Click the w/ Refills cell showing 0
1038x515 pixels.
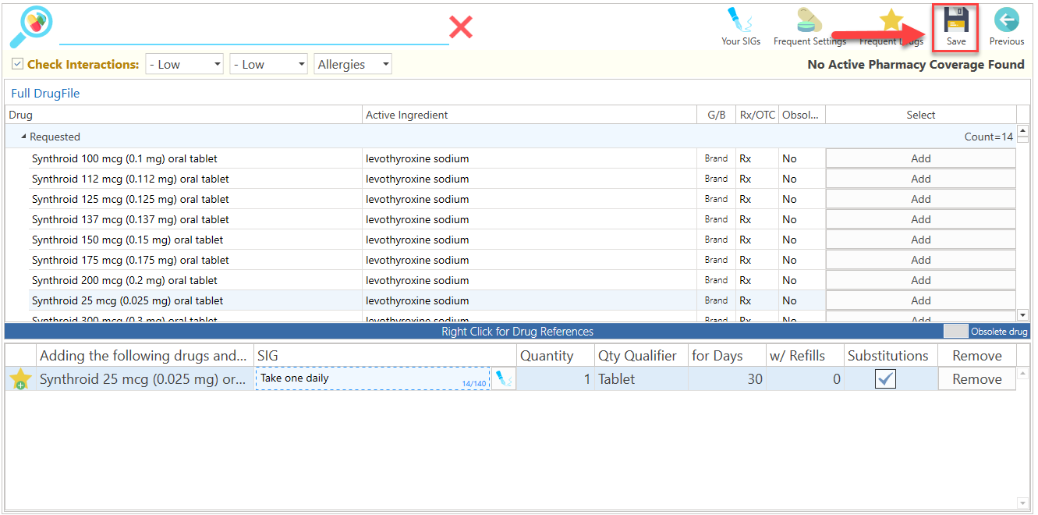(805, 378)
